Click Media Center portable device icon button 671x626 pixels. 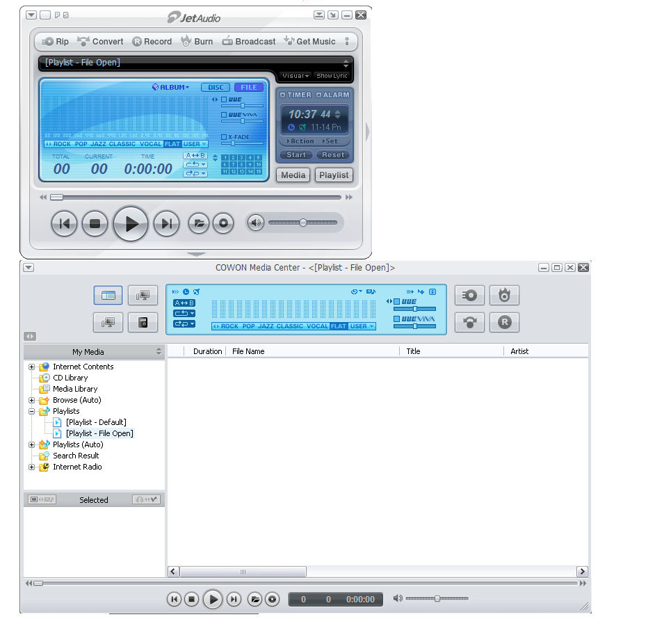point(143,322)
